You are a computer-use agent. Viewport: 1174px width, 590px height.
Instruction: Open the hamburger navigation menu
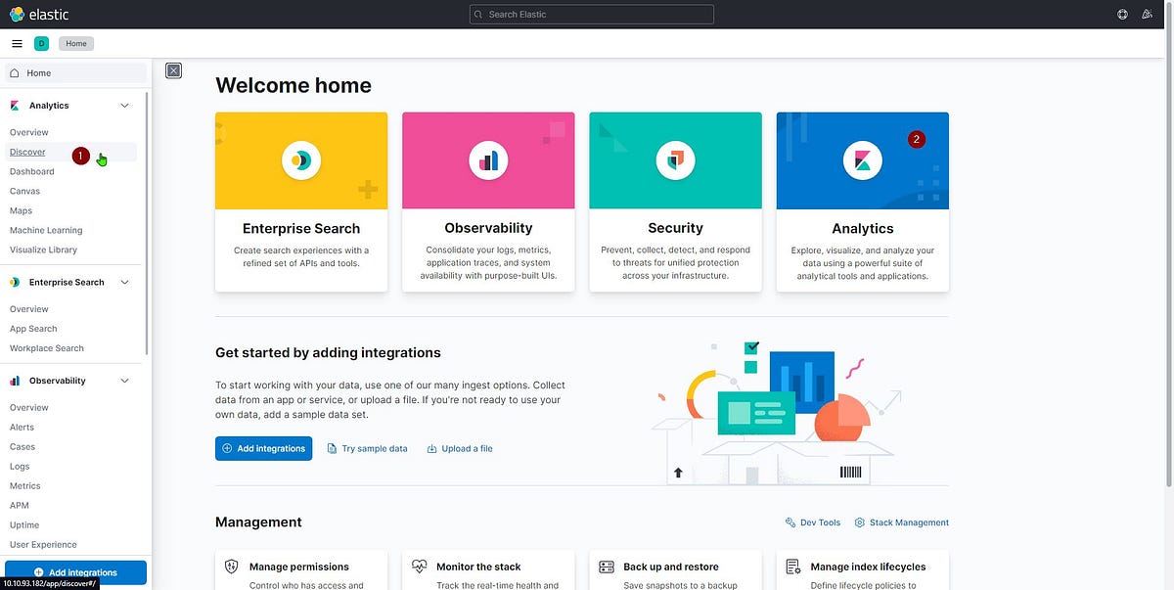tap(17, 43)
